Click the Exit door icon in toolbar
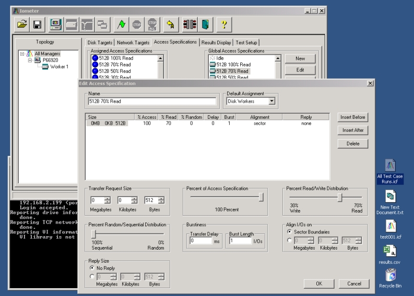The width and height of the screenshot is (414, 296). click(x=205, y=24)
